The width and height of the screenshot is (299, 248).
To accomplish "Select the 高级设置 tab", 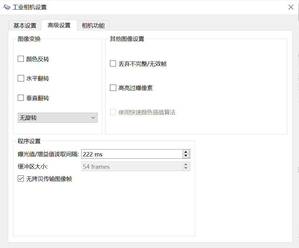I will pos(59,25).
